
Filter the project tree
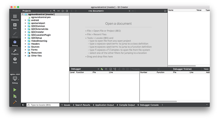click(x=54, y=11)
